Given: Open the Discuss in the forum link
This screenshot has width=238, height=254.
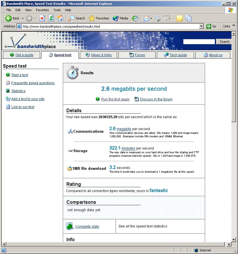Looking at the screenshot, I should [x=156, y=99].
